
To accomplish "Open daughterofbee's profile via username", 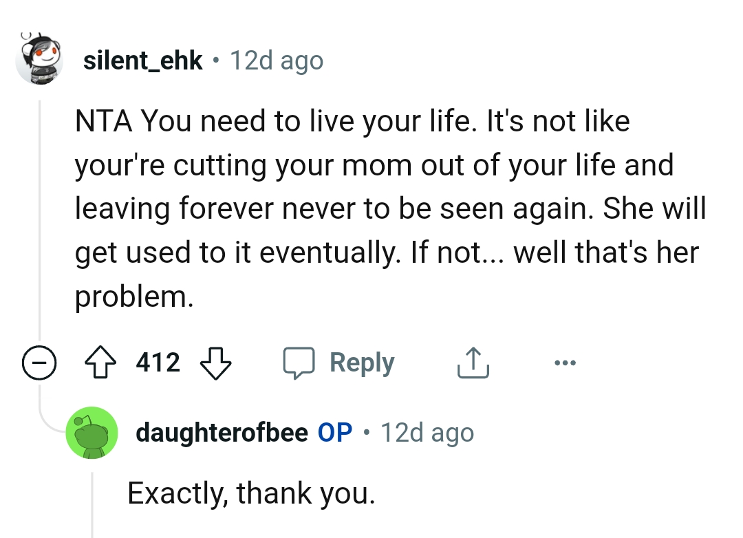I will (222, 432).
